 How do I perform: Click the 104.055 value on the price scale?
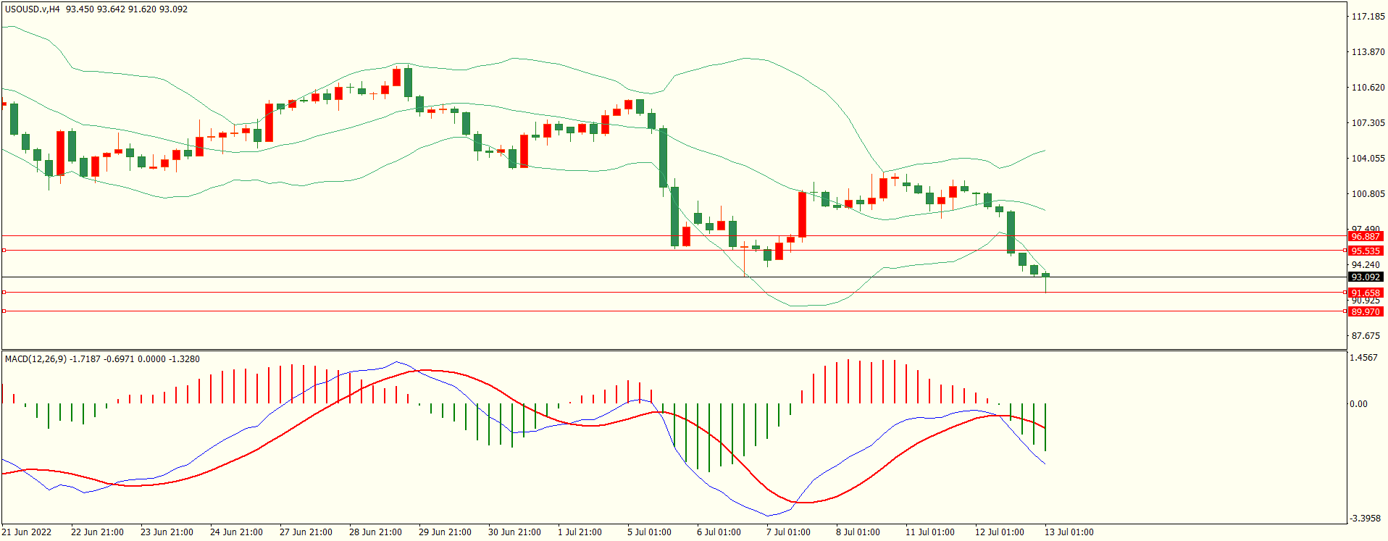tap(1368, 159)
